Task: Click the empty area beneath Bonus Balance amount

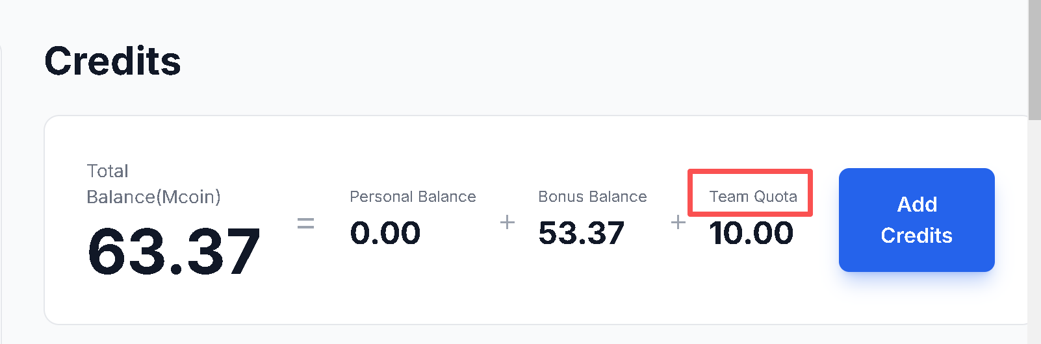Action: pyautogui.click(x=581, y=286)
